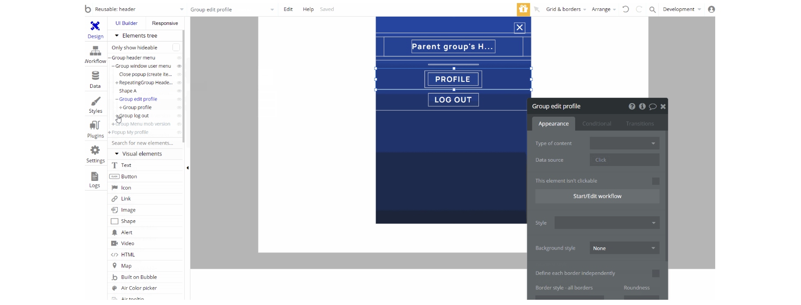Toggle visibility of RepeatingGroup Header element
Screen dimensions: 801x305
179,83
